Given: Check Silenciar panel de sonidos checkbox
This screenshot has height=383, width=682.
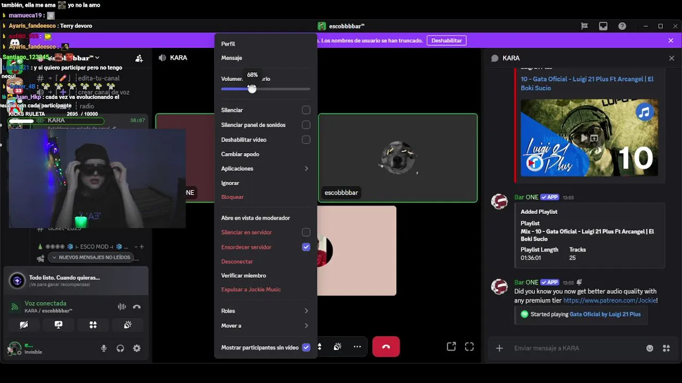Looking at the screenshot, I should pos(306,125).
